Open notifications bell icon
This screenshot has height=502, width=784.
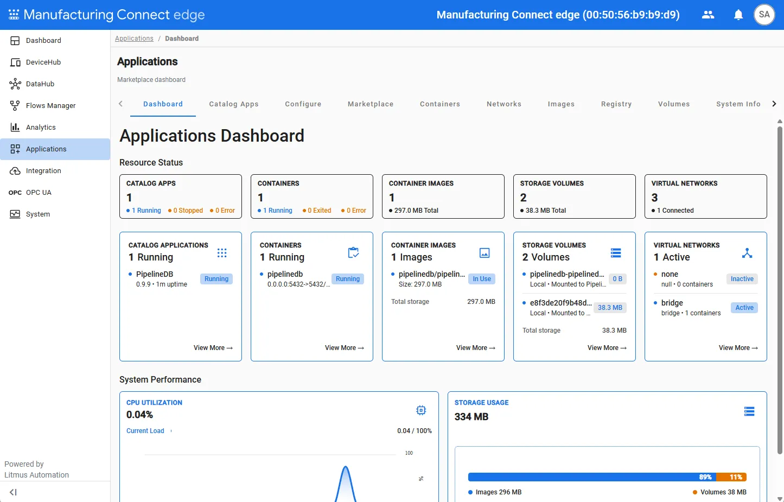(738, 15)
